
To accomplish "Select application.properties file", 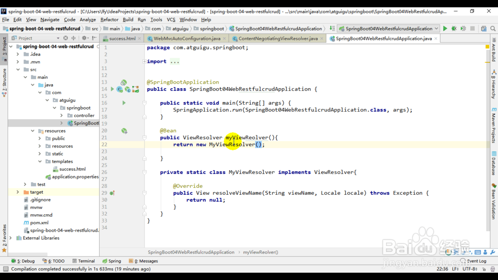I will (x=75, y=177).
